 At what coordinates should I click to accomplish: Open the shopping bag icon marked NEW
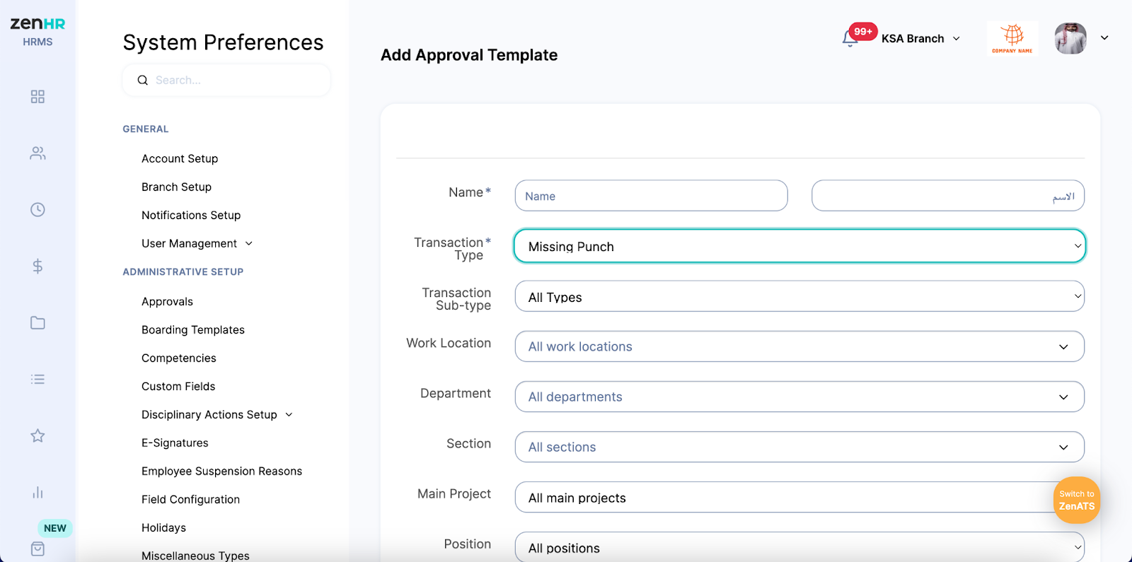pos(37,549)
